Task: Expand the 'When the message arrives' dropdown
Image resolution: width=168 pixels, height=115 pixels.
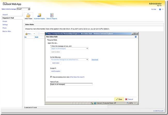Action: (87, 48)
